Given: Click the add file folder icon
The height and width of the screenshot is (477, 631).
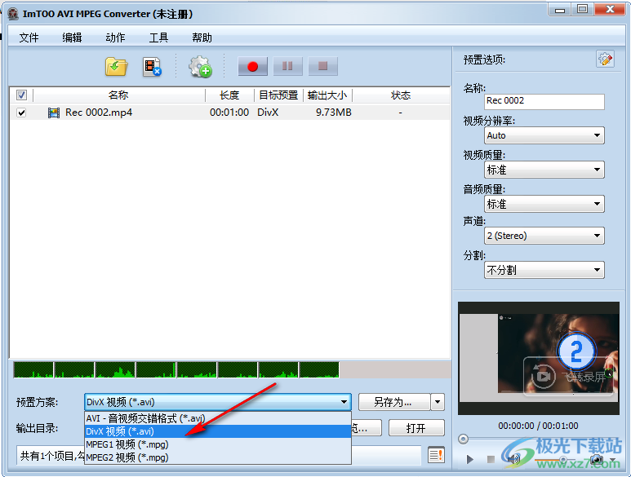Looking at the screenshot, I should pyautogui.click(x=116, y=67).
